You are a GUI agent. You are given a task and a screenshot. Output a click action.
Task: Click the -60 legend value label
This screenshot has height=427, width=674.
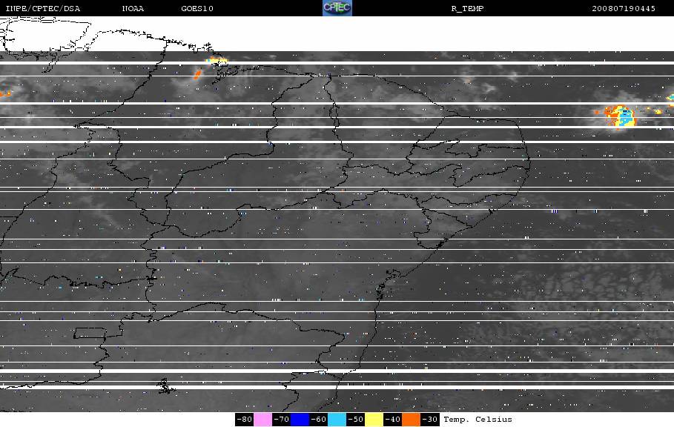tap(319, 420)
